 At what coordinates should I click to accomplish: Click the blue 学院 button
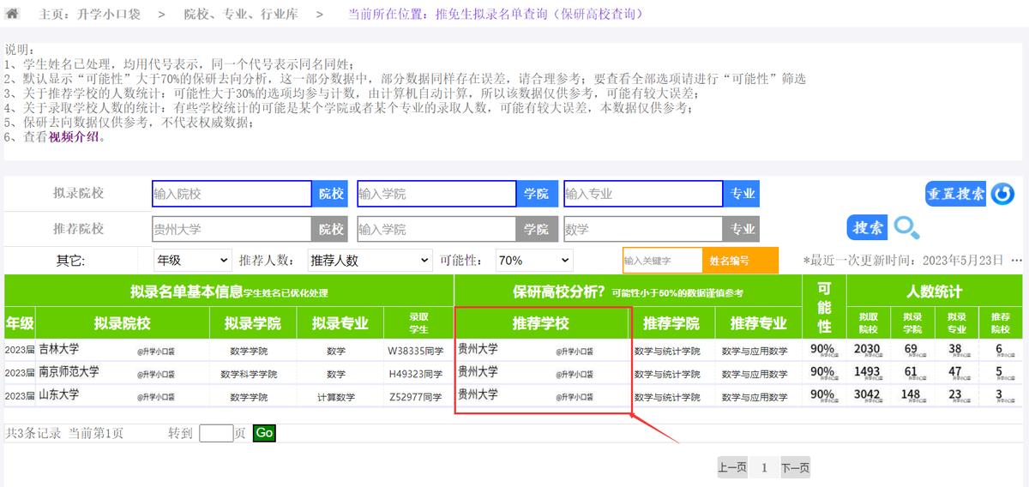click(537, 194)
